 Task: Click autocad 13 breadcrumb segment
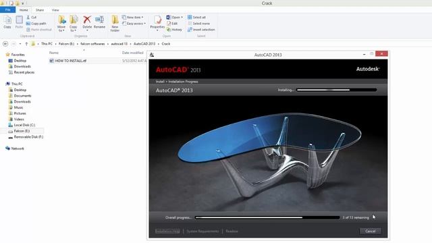click(x=119, y=44)
